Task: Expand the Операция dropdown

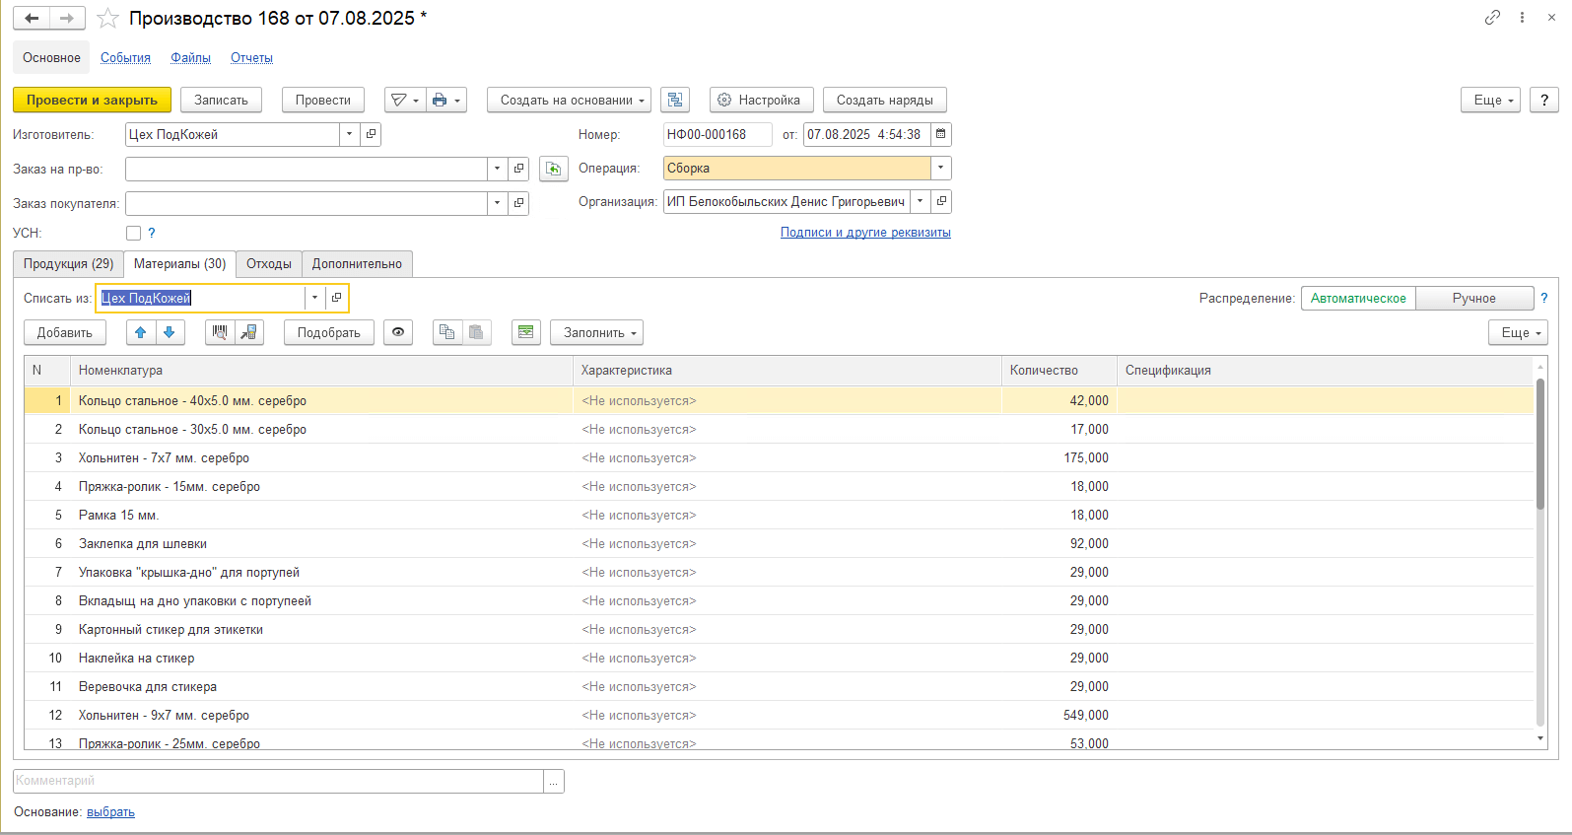Action: (x=940, y=168)
